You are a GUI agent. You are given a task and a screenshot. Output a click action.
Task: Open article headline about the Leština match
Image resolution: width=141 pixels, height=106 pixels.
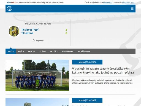click(x=103, y=71)
